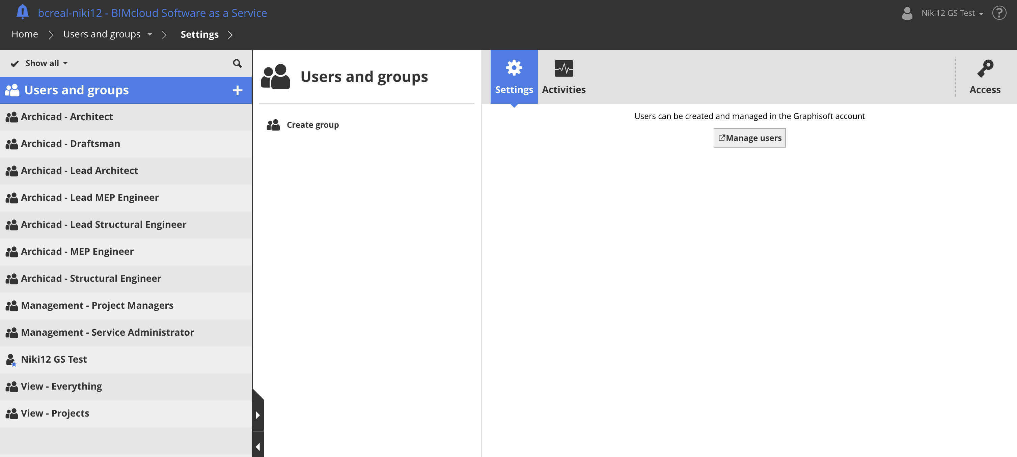Open the Niki12 GS Test account menu

point(952,13)
